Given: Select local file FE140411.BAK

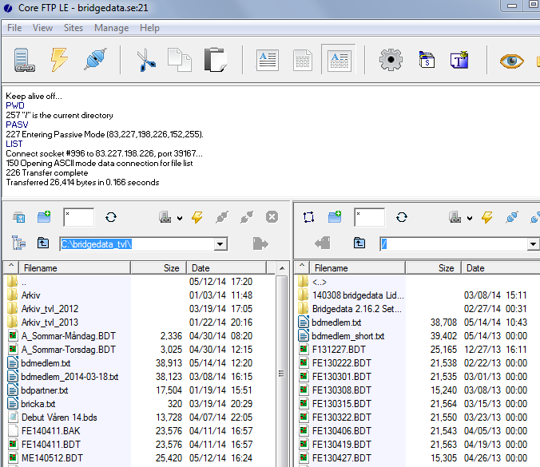Looking at the screenshot, I should coord(50,431).
